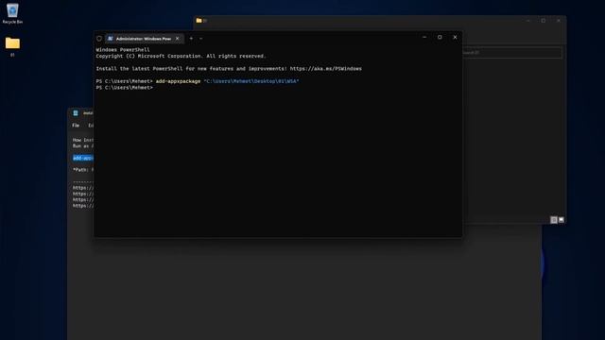
Task: Switch File Explorer to details view icon
Action: tap(554, 220)
